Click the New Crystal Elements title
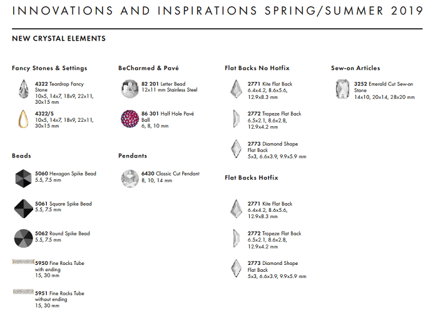This screenshot has height=318, width=438. [x=59, y=39]
